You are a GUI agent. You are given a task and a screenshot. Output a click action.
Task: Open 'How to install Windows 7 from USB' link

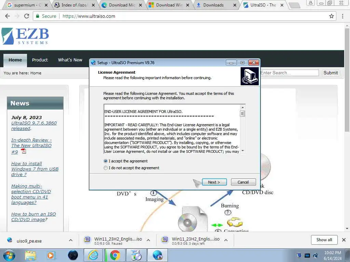point(35,169)
